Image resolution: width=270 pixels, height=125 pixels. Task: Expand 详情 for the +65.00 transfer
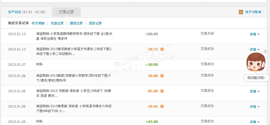254,122
